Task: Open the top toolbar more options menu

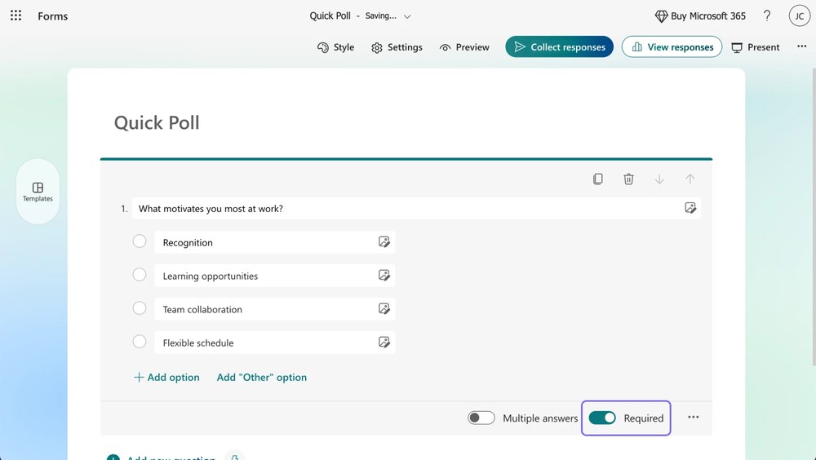Action: click(801, 46)
